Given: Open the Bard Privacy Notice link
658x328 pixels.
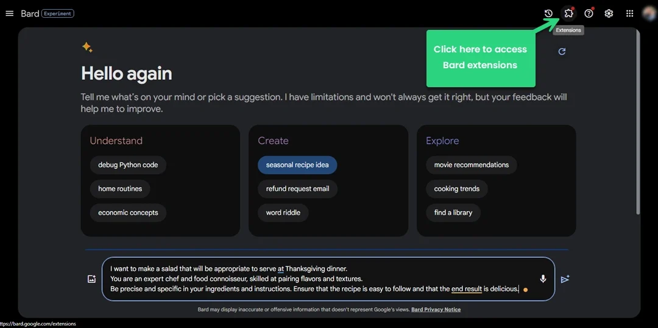Looking at the screenshot, I should pyautogui.click(x=436, y=310).
